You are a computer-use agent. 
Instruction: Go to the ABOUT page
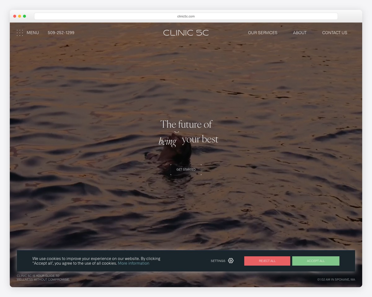(300, 33)
